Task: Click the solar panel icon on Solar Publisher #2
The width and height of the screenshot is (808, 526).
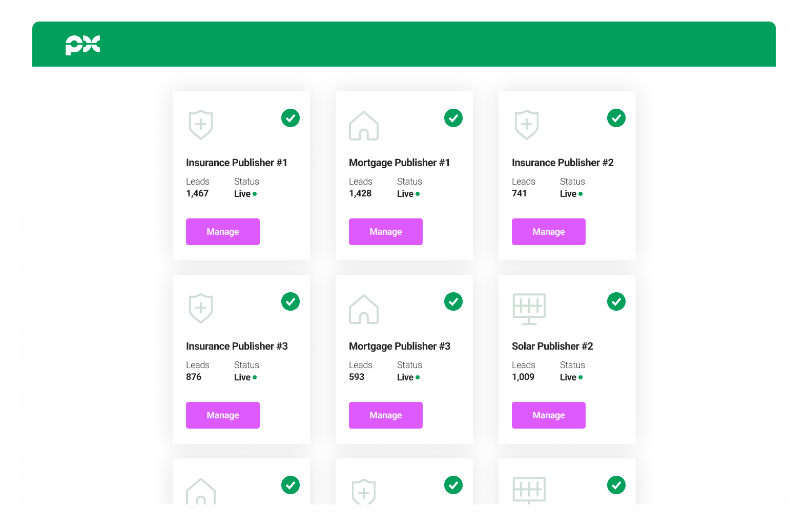Action: (x=529, y=309)
